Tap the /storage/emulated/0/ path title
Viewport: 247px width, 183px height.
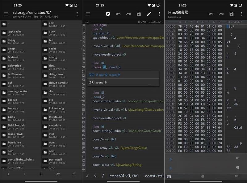click(32, 12)
